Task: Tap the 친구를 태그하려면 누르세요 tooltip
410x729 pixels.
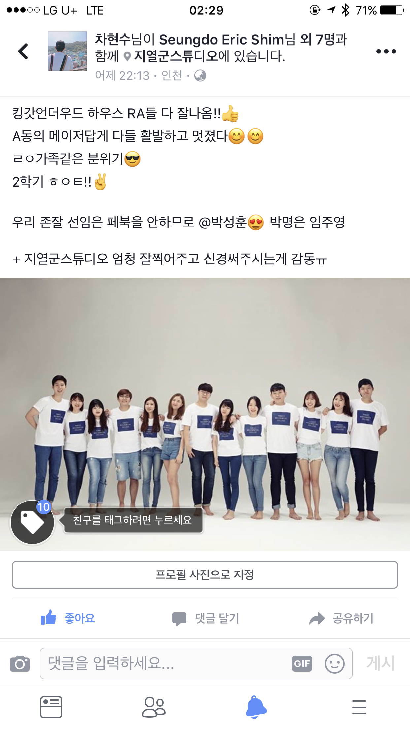Action: (133, 520)
